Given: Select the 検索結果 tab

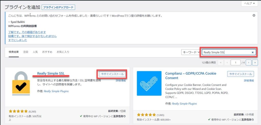Looking at the screenshot, I should tap(14, 52).
